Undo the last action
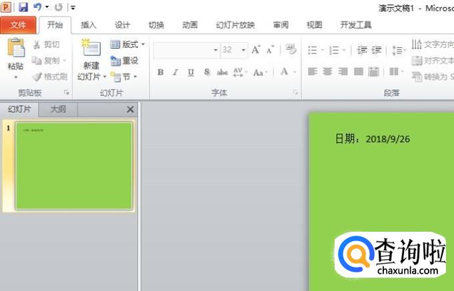 (x=37, y=7)
